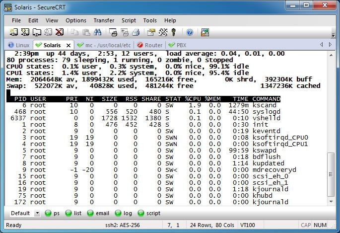Click the green email button-bar button

(x=98, y=213)
